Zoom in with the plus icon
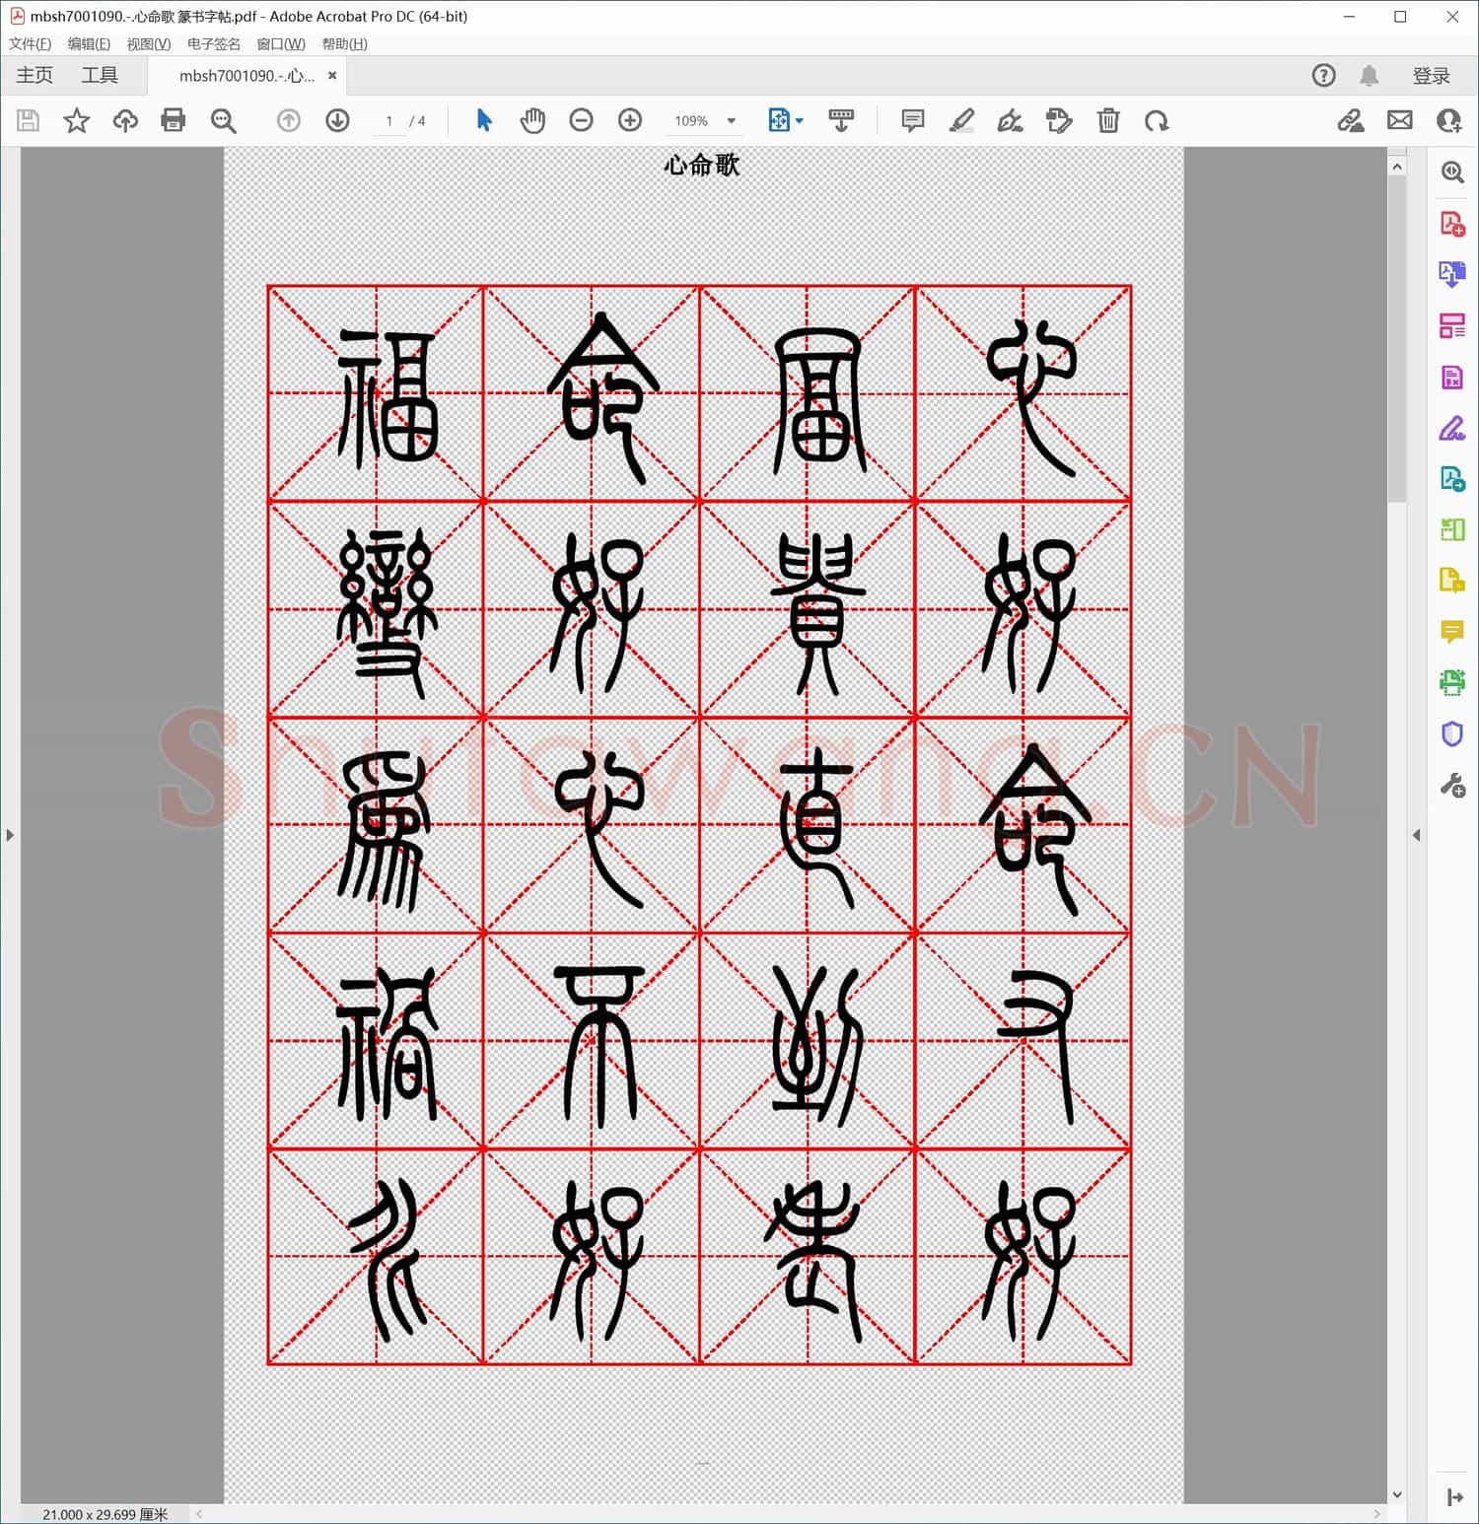1479x1524 pixels. tap(629, 120)
